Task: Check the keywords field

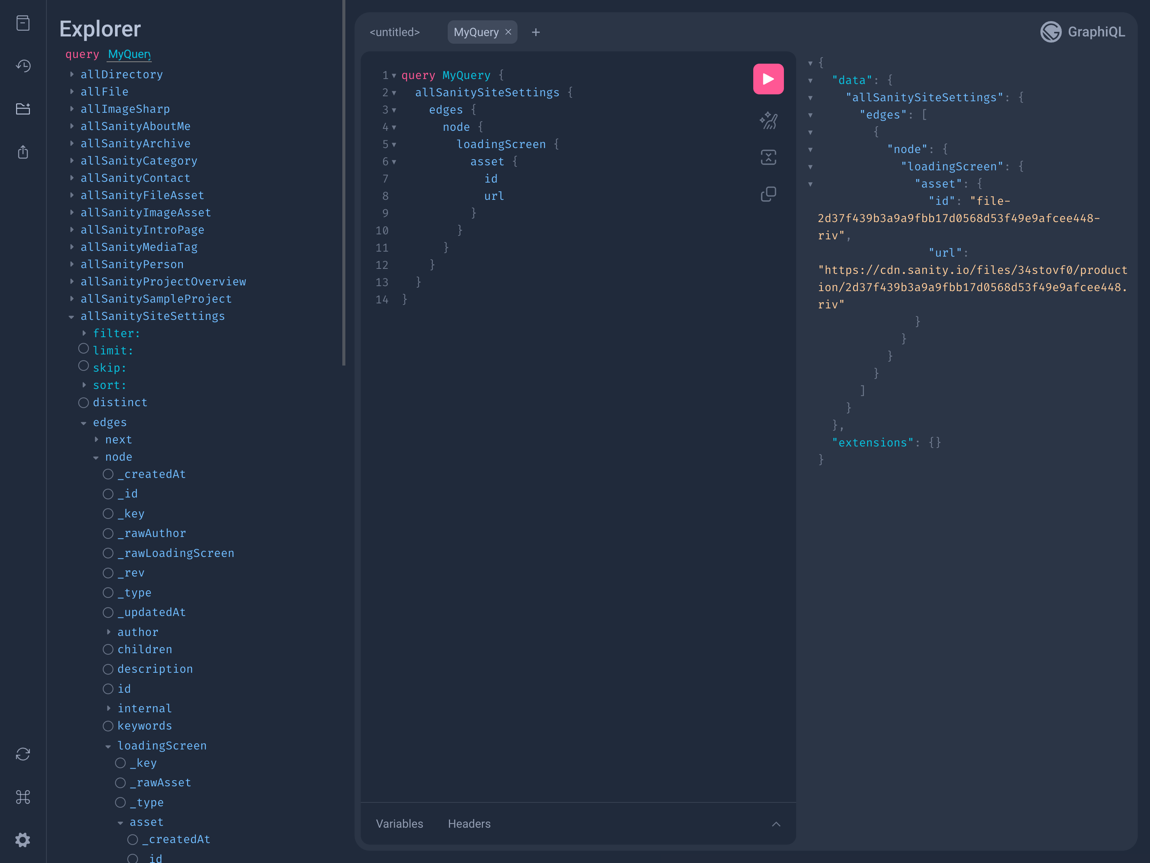Action: click(108, 726)
